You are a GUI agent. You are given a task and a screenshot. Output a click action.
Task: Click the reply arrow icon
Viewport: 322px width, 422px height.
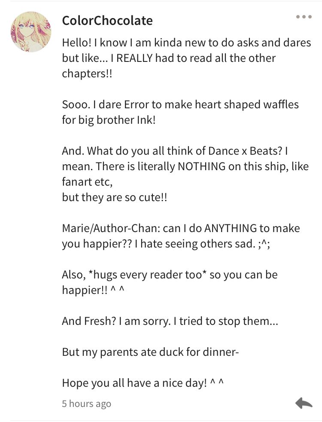304,403
